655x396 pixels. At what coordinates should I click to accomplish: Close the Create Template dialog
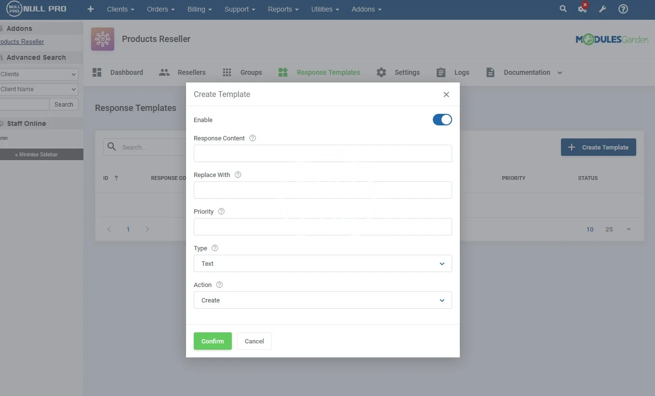(x=446, y=95)
